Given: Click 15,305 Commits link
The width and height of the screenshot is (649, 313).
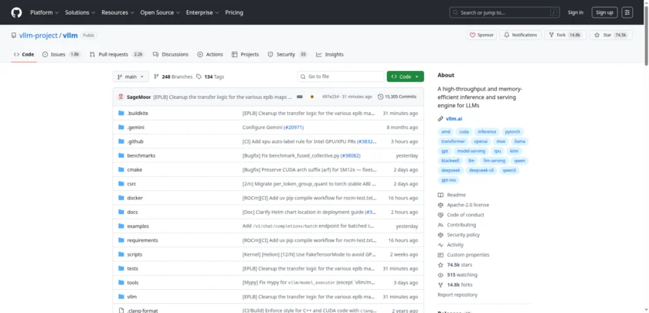Looking at the screenshot, I should (x=397, y=97).
